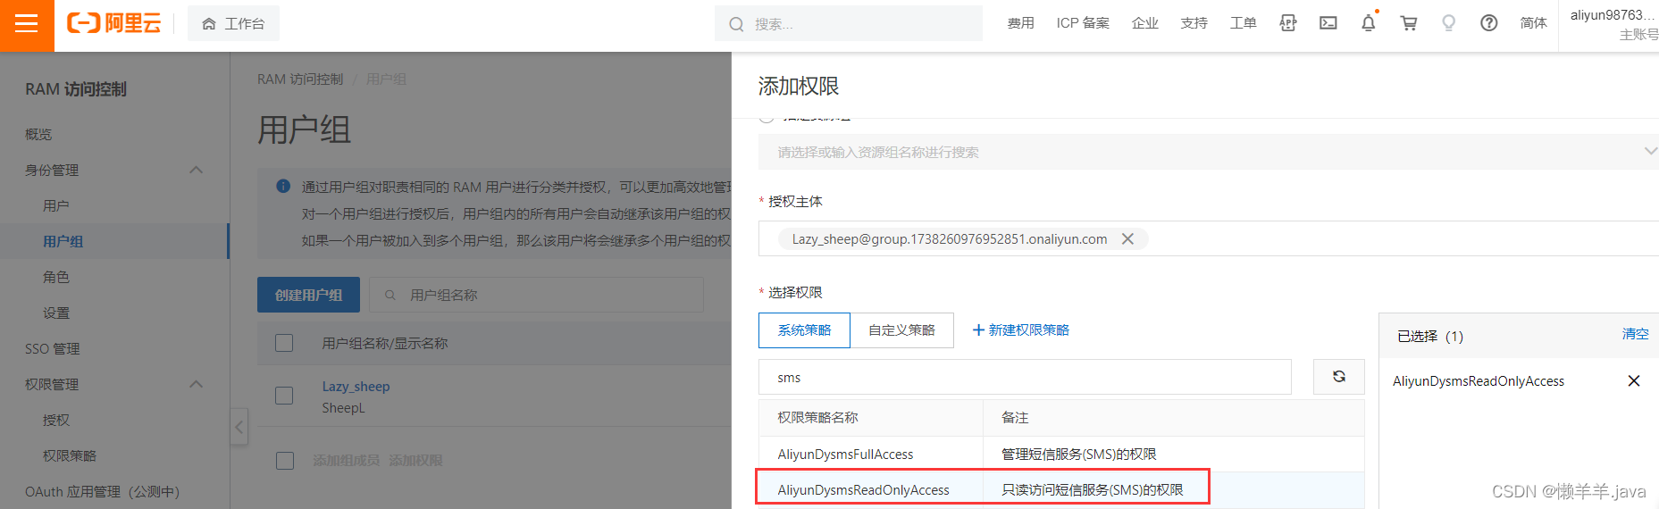1659x509 pixels.
Task: Focus the top 搜索 search box
Action: click(x=849, y=24)
